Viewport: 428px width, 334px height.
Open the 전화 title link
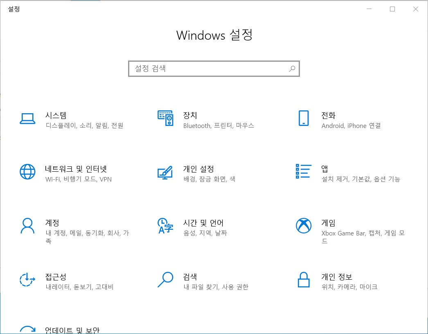[329, 115]
